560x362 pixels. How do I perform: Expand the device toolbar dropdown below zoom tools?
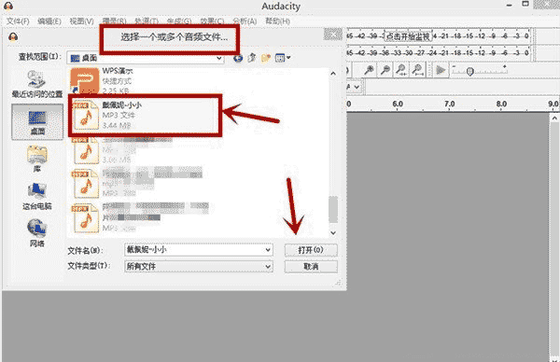357,87
